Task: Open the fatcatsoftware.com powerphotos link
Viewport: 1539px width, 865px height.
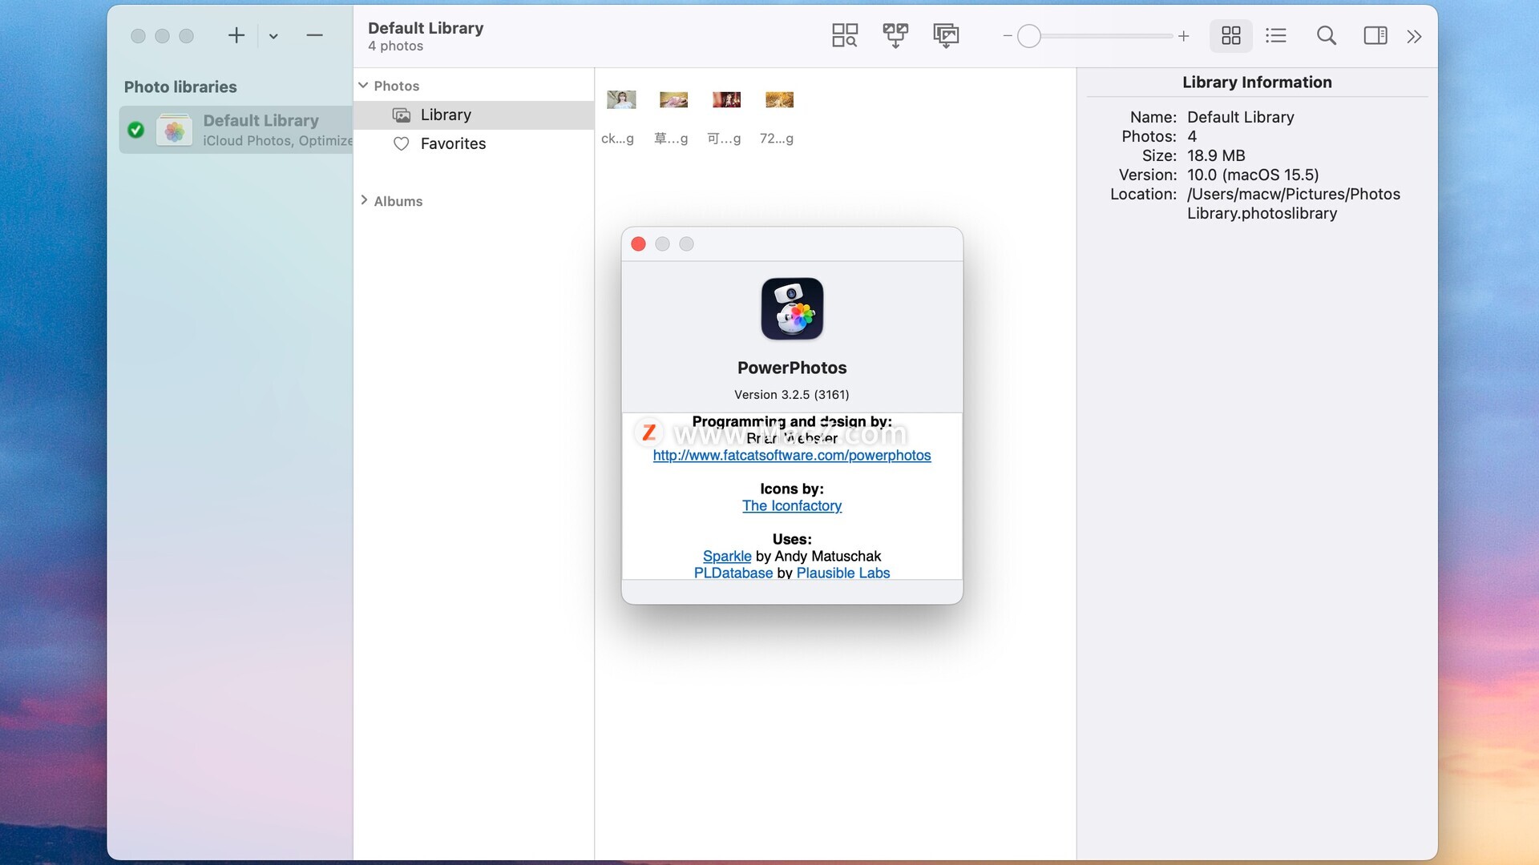Action: 791,456
